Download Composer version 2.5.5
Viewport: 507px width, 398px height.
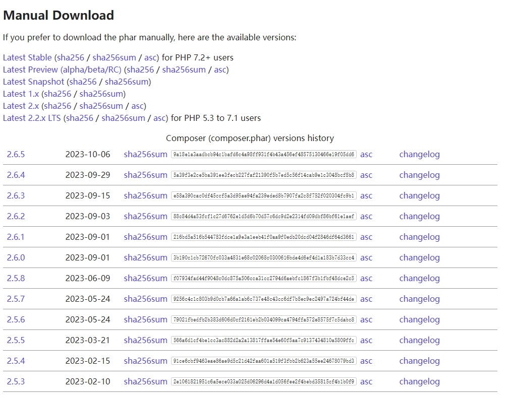coord(16,340)
